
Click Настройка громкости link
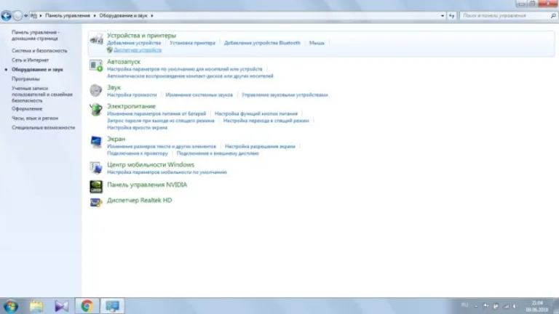pos(132,95)
